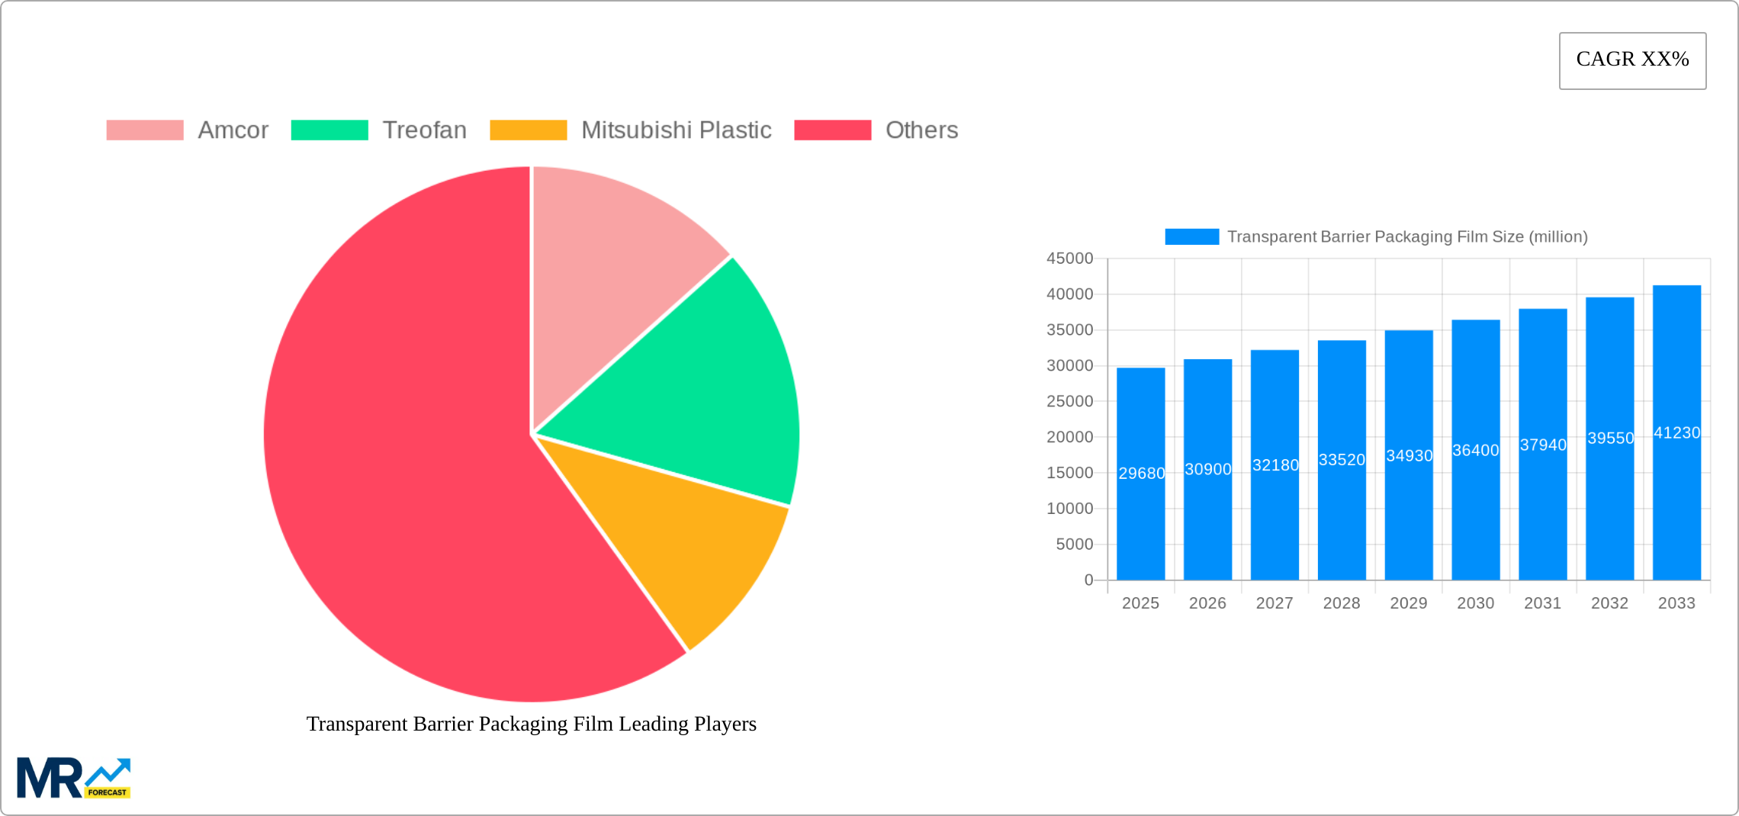This screenshot has height=816, width=1739.
Task: Click the Amcor legend label text
Action: coord(233,130)
